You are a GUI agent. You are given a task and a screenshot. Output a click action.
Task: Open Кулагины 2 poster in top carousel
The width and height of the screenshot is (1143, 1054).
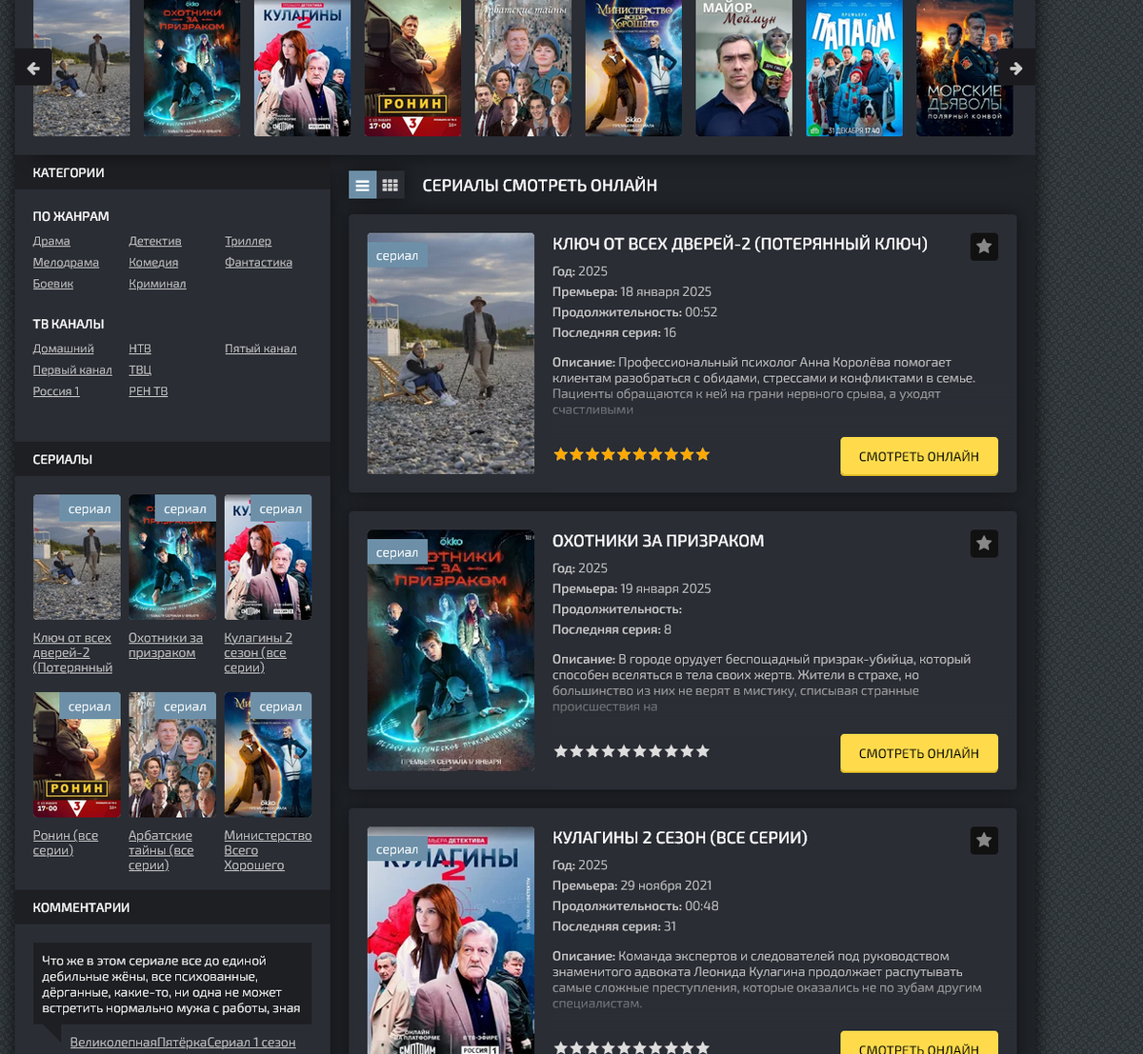pyautogui.click(x=302, y=68)
